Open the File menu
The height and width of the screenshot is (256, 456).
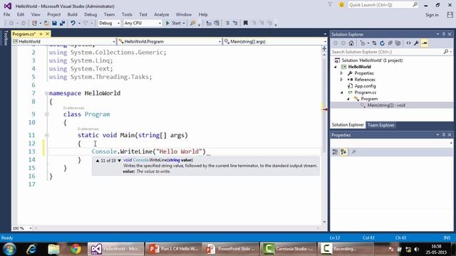6,14
